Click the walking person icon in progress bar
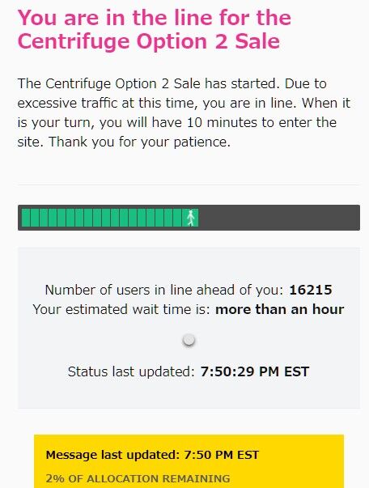 pos(191,218)
